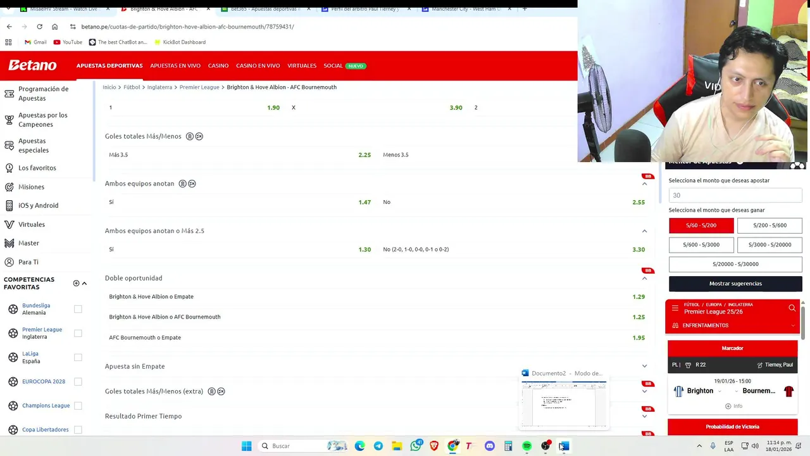Select the S/60 - S/200 amount option

coord(701,225)
